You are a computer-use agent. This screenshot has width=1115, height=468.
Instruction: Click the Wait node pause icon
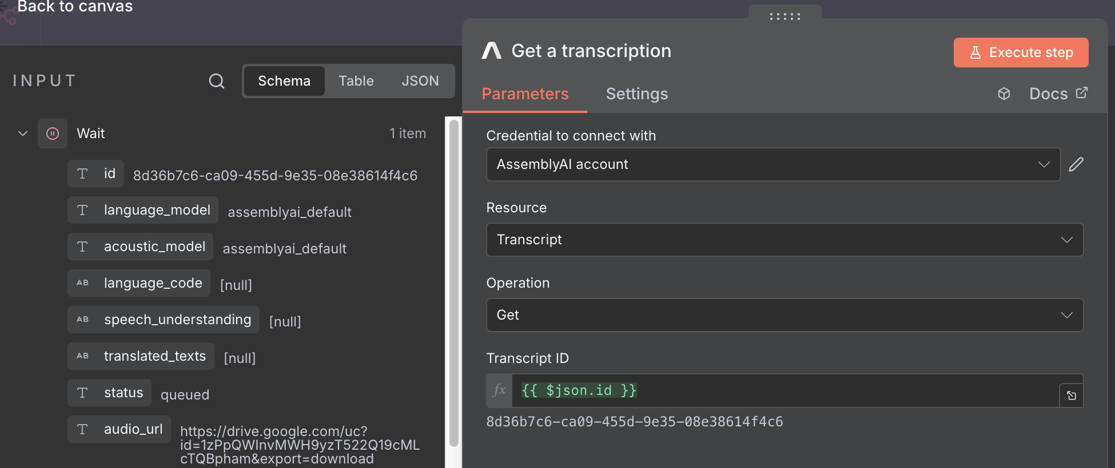[53, 134]
